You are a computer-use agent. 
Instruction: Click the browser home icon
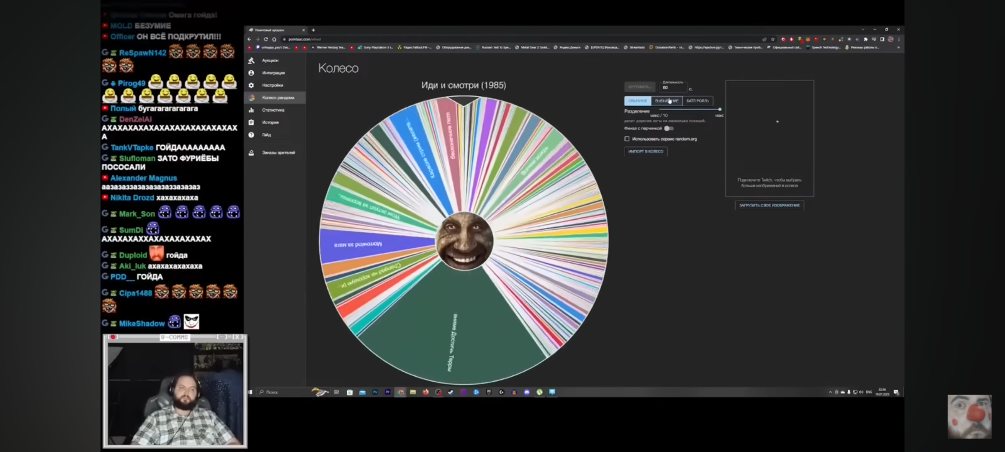click(x=274, y=39)
